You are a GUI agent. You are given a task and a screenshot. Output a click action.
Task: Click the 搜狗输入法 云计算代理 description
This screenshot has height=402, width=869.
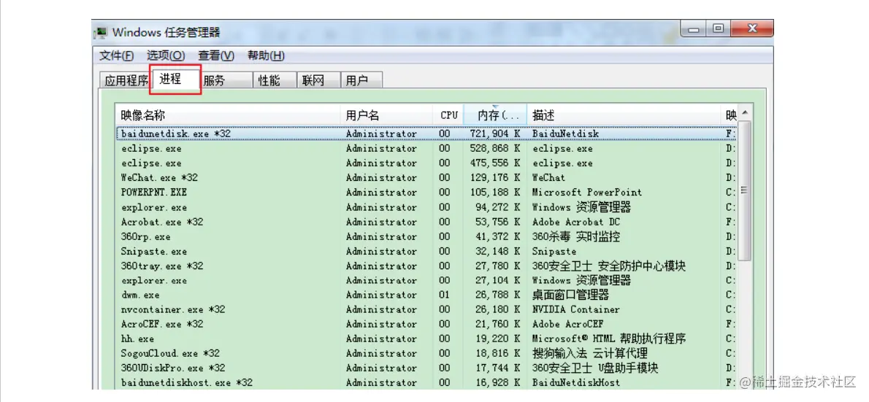tap(590, 353)
